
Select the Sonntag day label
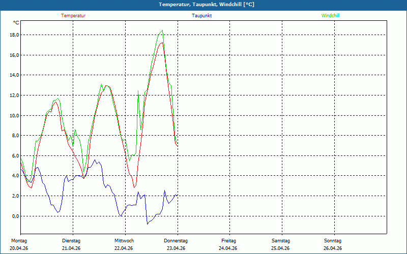coord(333,241)
